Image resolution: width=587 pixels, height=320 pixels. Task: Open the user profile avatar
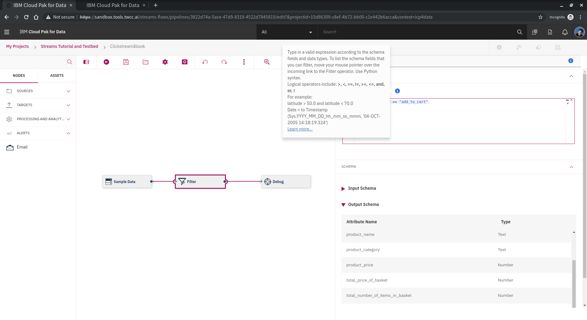579,32
